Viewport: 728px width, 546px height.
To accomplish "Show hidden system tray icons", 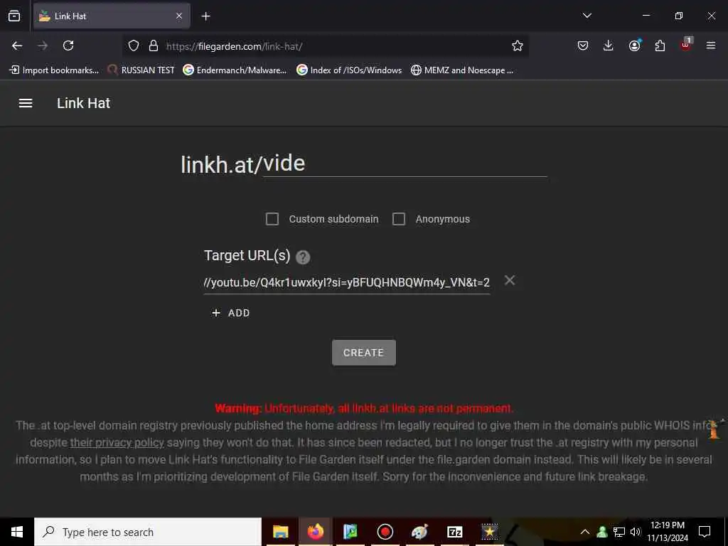I will pos(585,532).
